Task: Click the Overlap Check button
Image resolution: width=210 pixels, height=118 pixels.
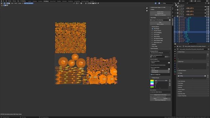Action: [x=160, y=12]
